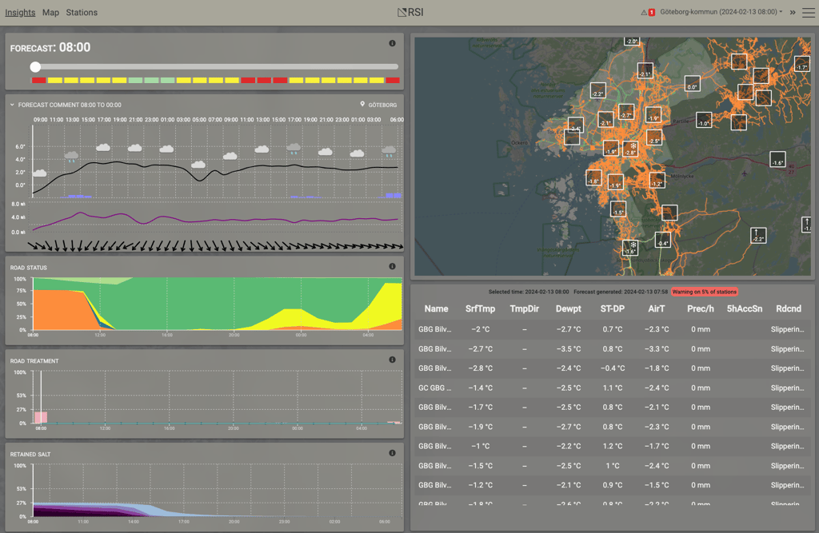Select the GC GBG station row name

[434, 388]
